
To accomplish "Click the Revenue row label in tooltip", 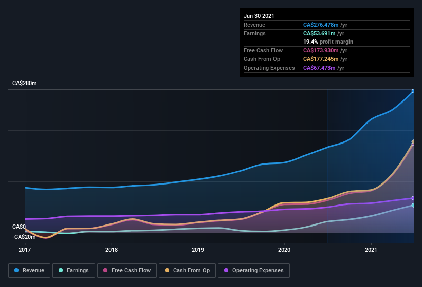I will tap(254, 25).
